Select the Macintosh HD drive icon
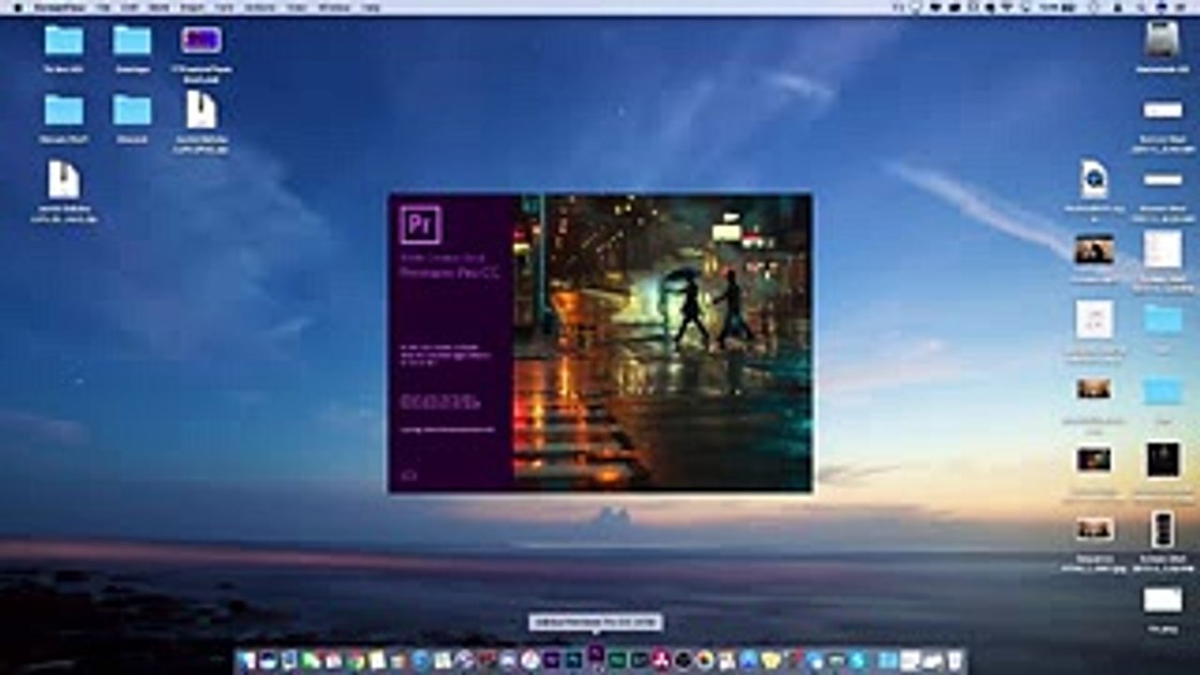 (x=1162, y=39)
